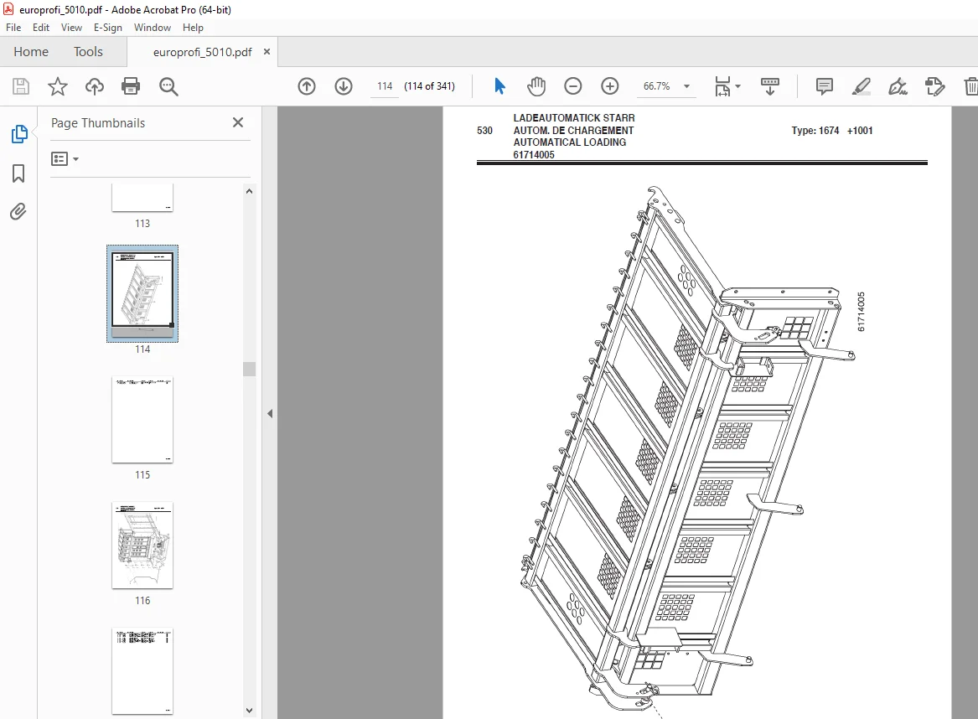Select the thumbnail below page 116
This screenshot has height=719, width=978.
142,671
